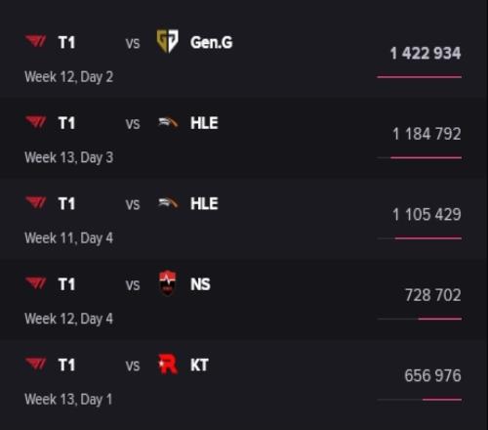Screen dimensions: 488x430
Task: Click the viewers bar under 1 184 792
Action: [x=420, y=157]
